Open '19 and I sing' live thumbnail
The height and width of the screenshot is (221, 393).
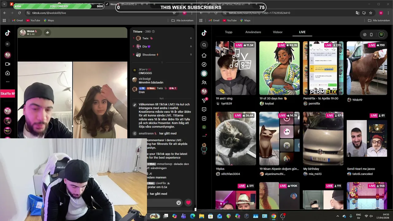[x=235, y=68]
